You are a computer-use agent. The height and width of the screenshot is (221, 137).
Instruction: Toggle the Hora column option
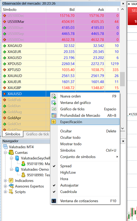[x=85, y=179]
